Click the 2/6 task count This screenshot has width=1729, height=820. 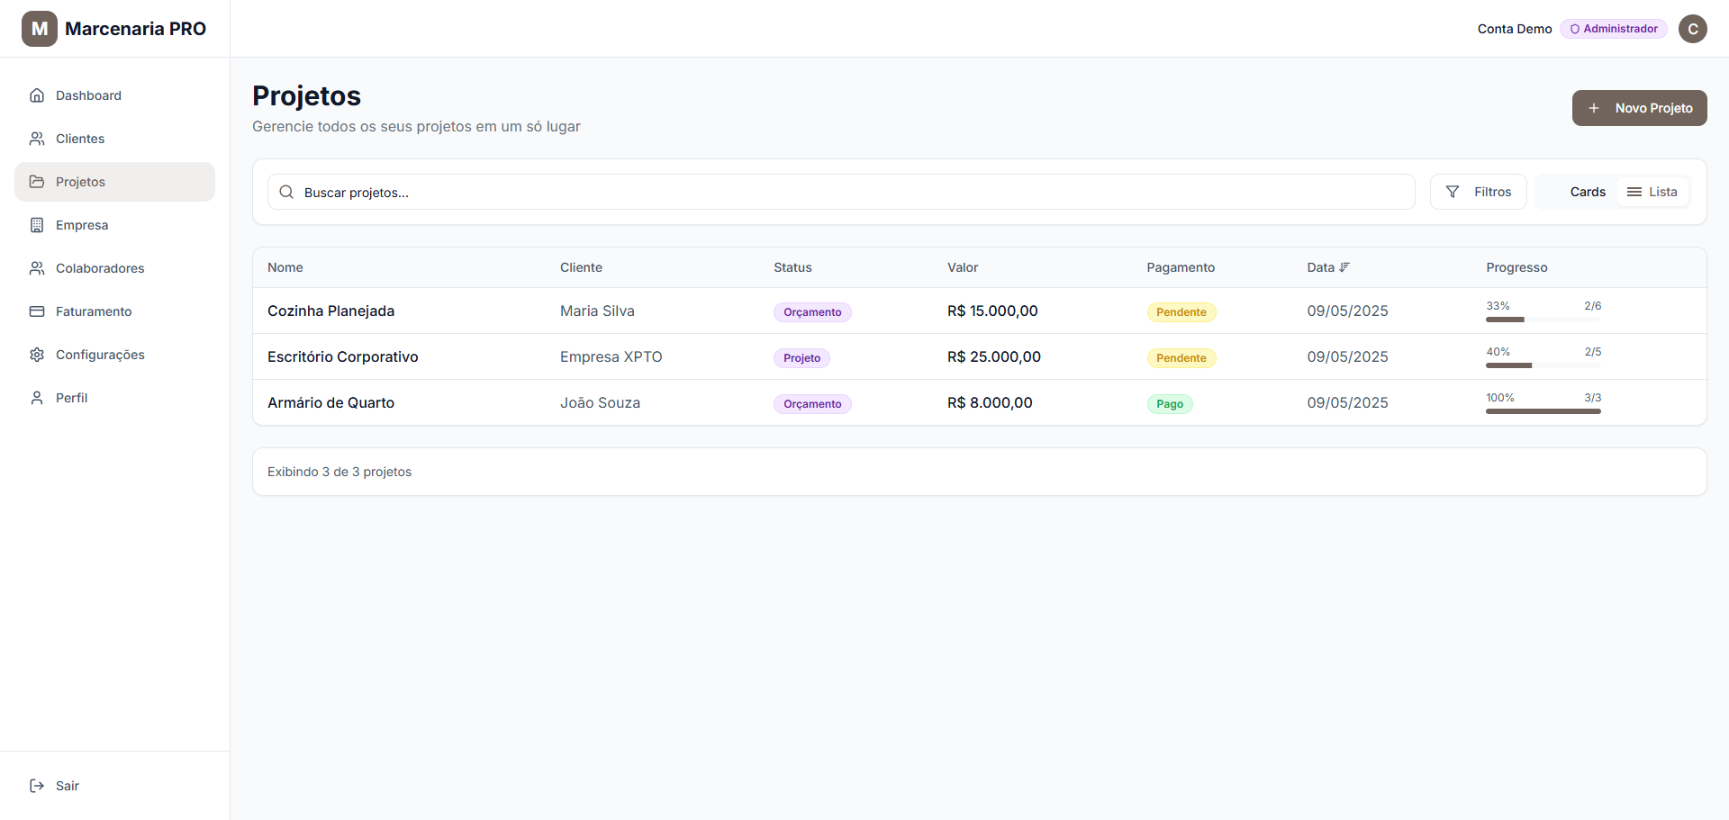click(x=1592, y=306)
